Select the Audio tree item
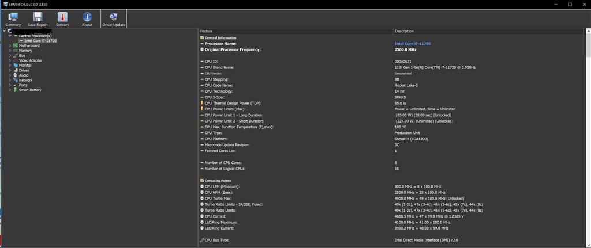The height and width of the screenshot is (248, 591). click(x=24, y=75)
